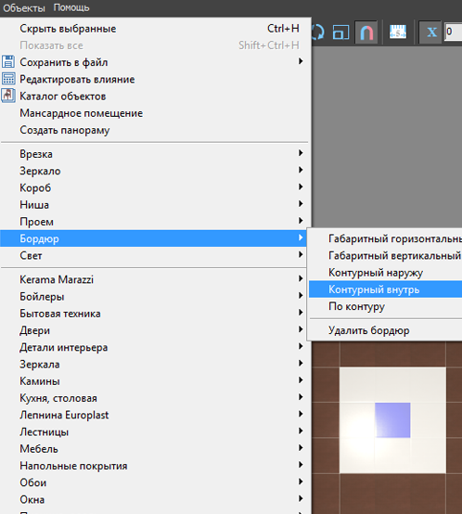Click the ruler measurement icon
462x514 pixels.
398,32
